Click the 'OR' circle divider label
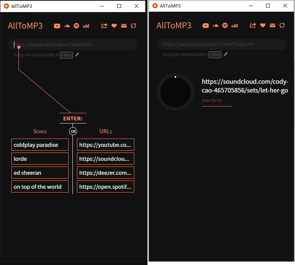This screenshot has height=265, width=295. pyautogui.click(x=73, y=131)
